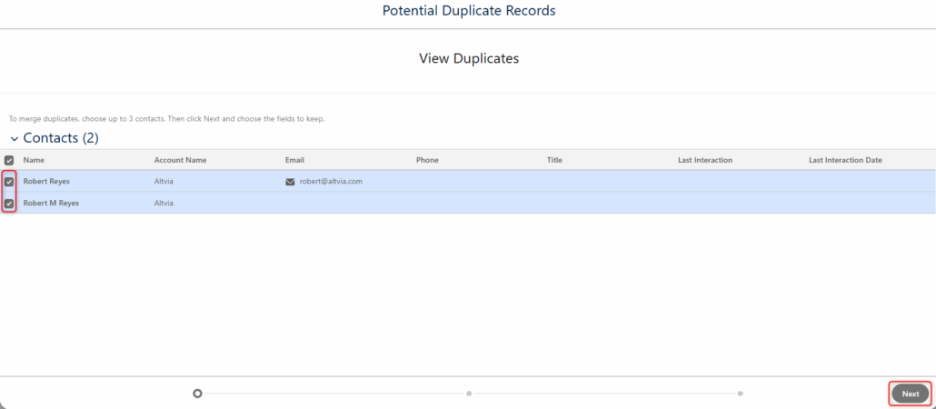Sort by the Account Name column header
The width and height of the screenshot is (936, 409).
pos(180,160)
